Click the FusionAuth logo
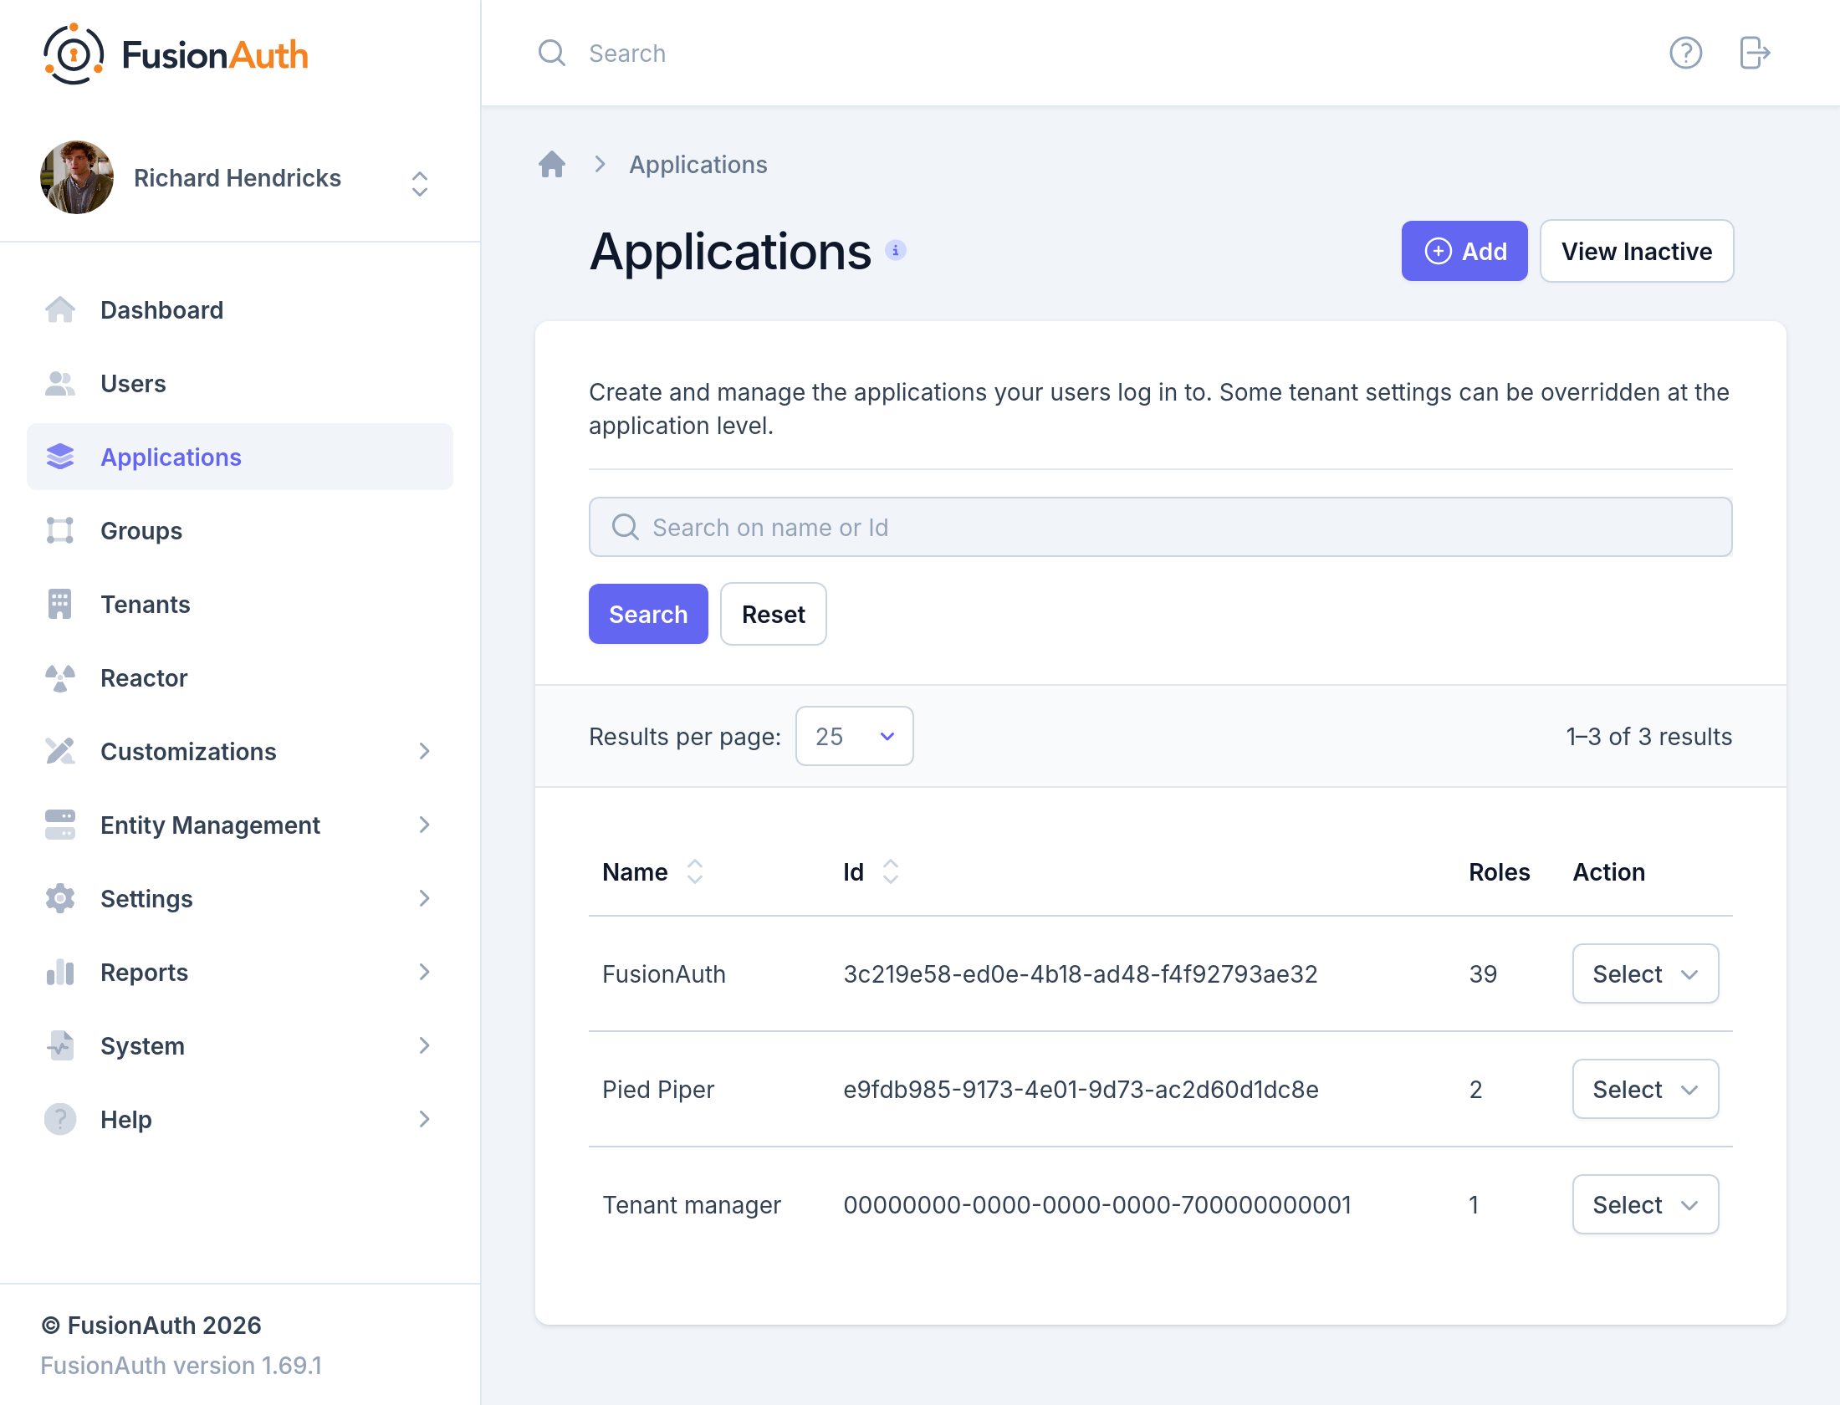The image size is (1840, 1405). (x=176, y=54)
